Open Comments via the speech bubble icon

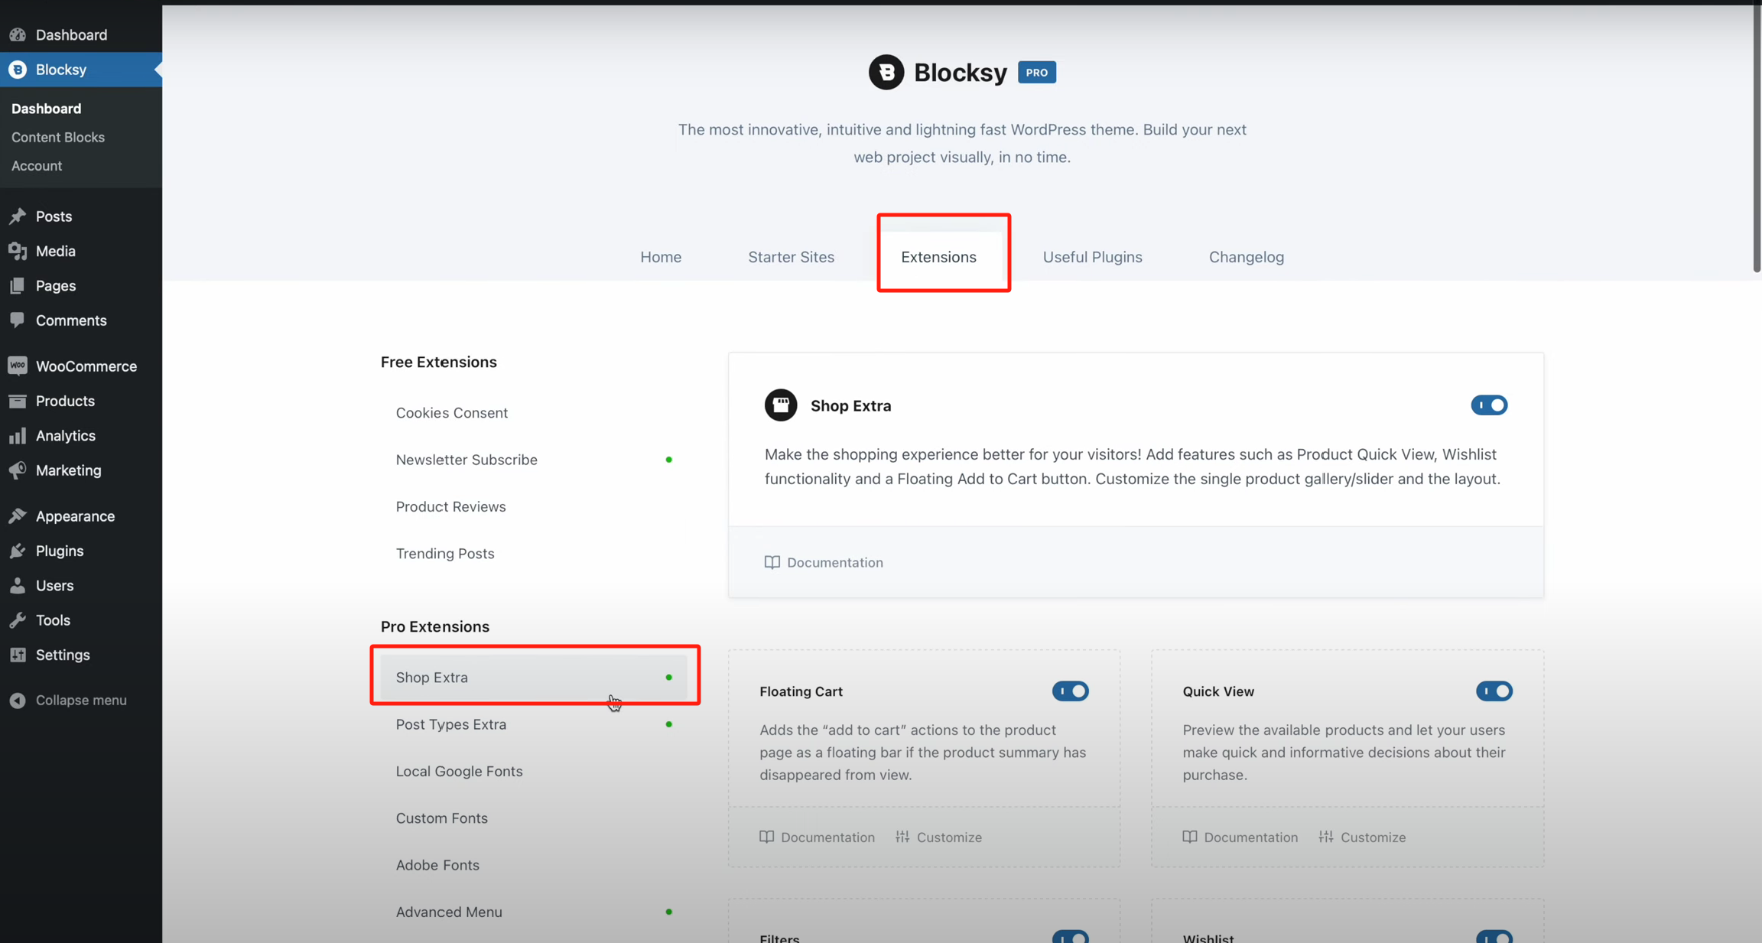(18, 320)
